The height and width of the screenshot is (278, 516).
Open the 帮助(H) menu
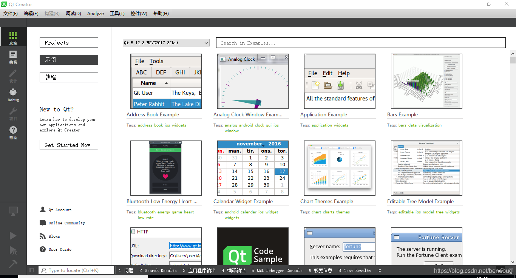161,13
